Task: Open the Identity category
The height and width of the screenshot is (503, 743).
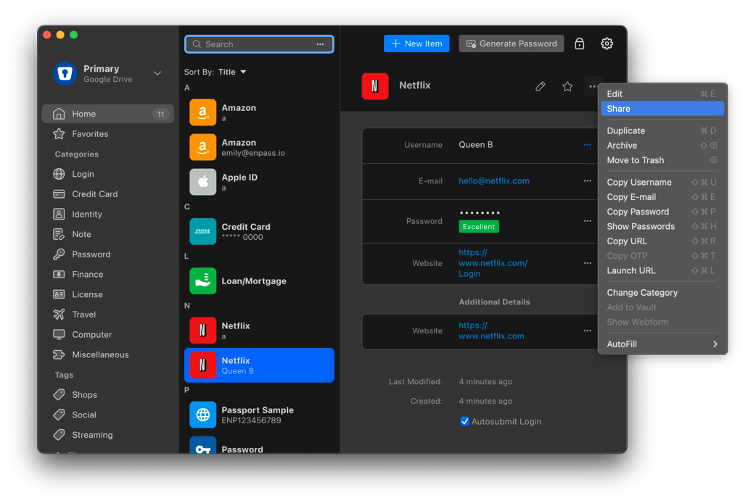Action: coord(108,215)
